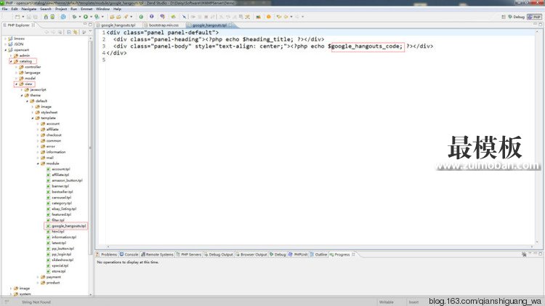Collapse the catalog folder
Viewport: 545px width, 306px height.
coord(9,61)
